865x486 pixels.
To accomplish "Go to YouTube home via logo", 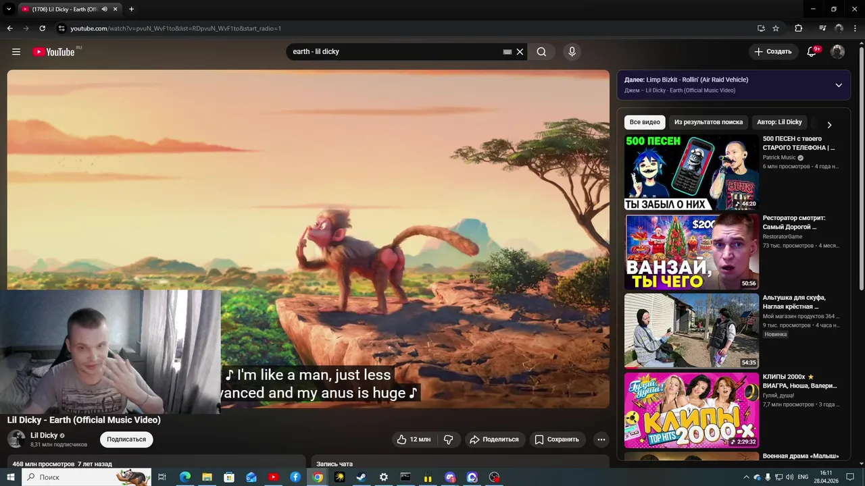I will tap(53, 52).
